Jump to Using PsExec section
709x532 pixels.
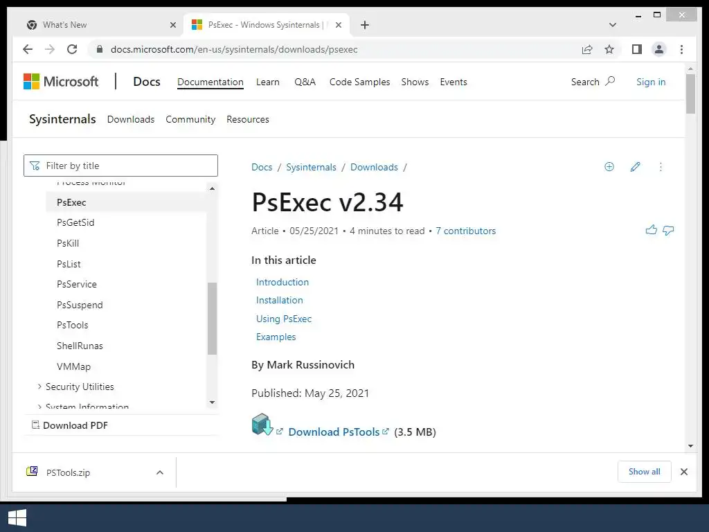click(284, 319)
